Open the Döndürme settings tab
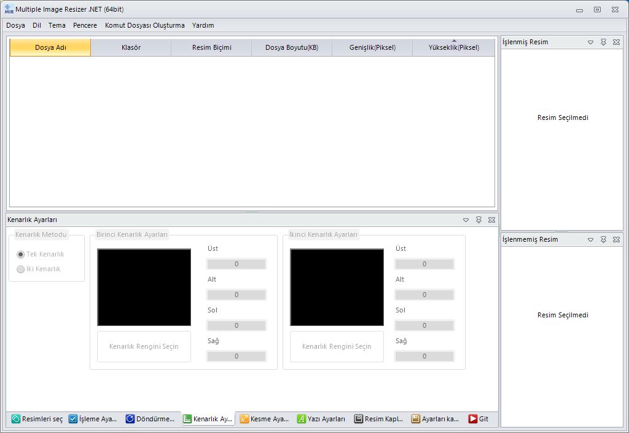The width and height of the screenshot is (629, 433). pyautogui.click(x=150, y=419)
